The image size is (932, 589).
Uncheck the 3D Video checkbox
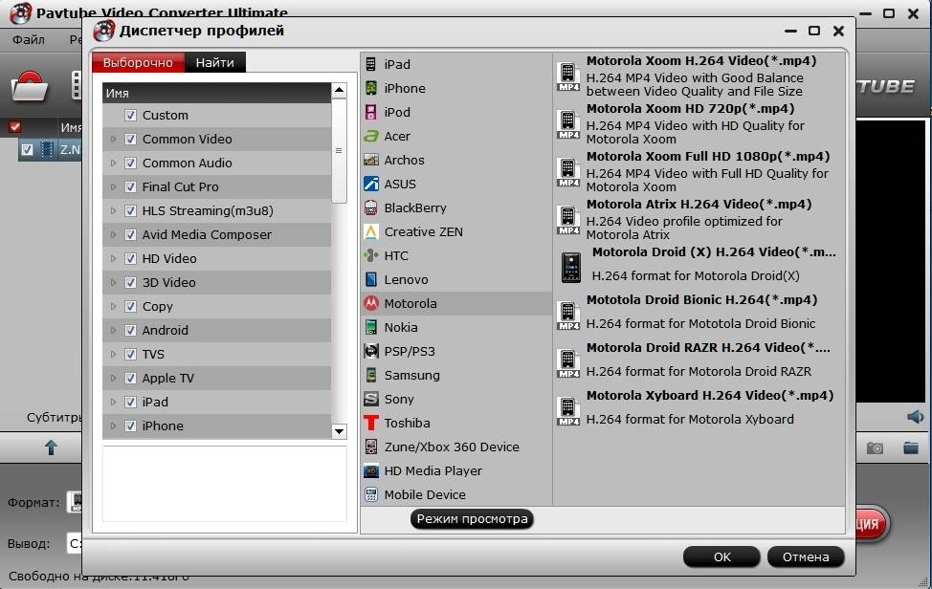click(130, 283)
